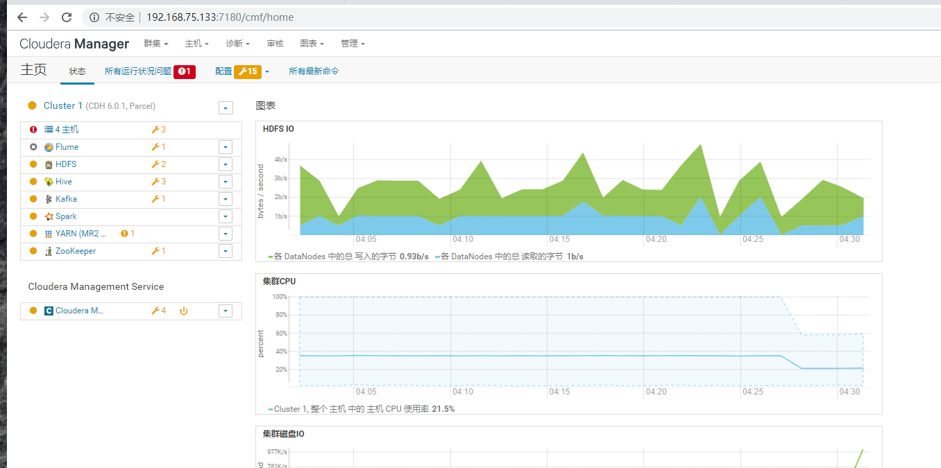Open the 集群磁盘IO chart title
Viewport: 941px width, 468px height.
coord(284,434)
